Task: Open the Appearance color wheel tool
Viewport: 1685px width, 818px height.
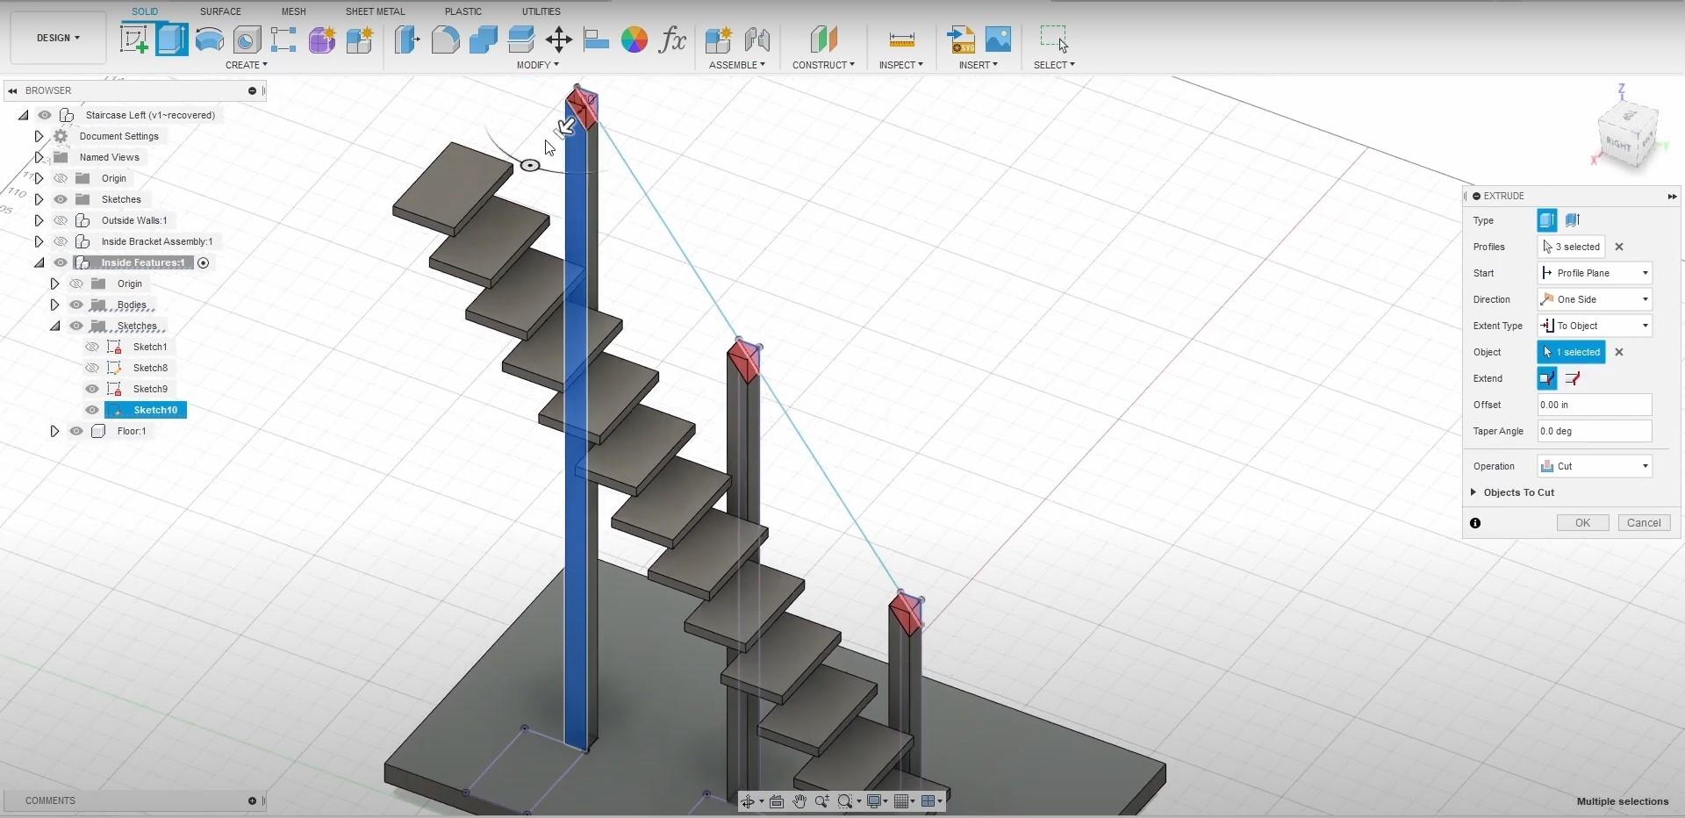Action: pos(635,39)
